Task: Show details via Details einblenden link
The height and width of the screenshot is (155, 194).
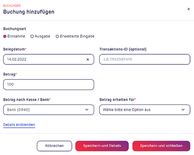Action: 19,125
